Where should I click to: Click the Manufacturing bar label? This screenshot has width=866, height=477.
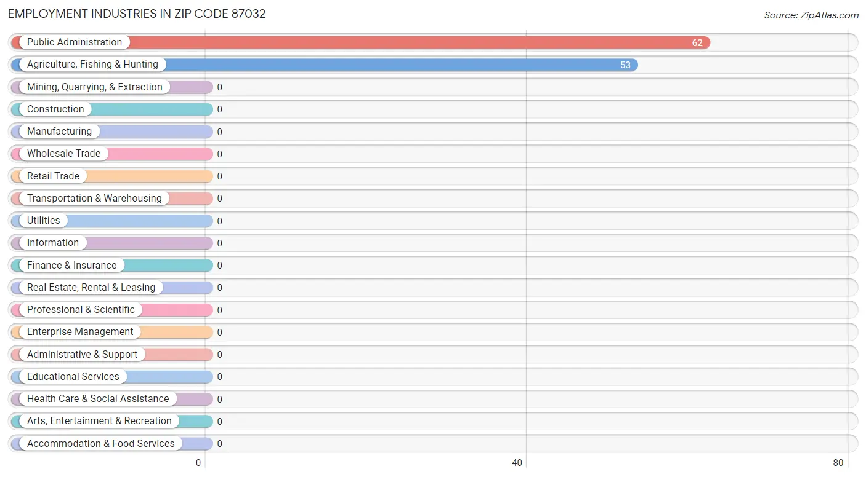[59, 132]
